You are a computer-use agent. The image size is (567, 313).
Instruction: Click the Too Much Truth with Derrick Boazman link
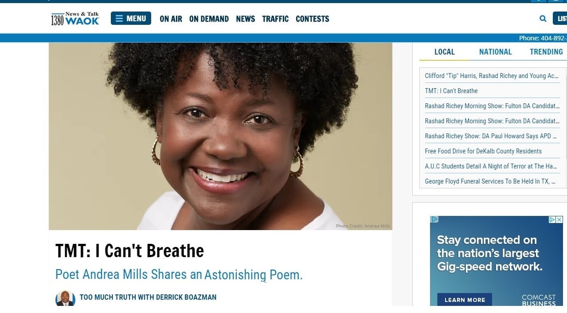coord(148,297)
